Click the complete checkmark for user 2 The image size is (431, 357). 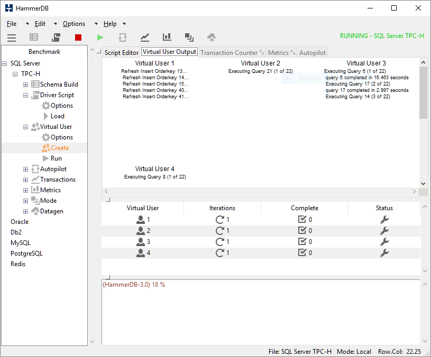(x=302, y=230)
